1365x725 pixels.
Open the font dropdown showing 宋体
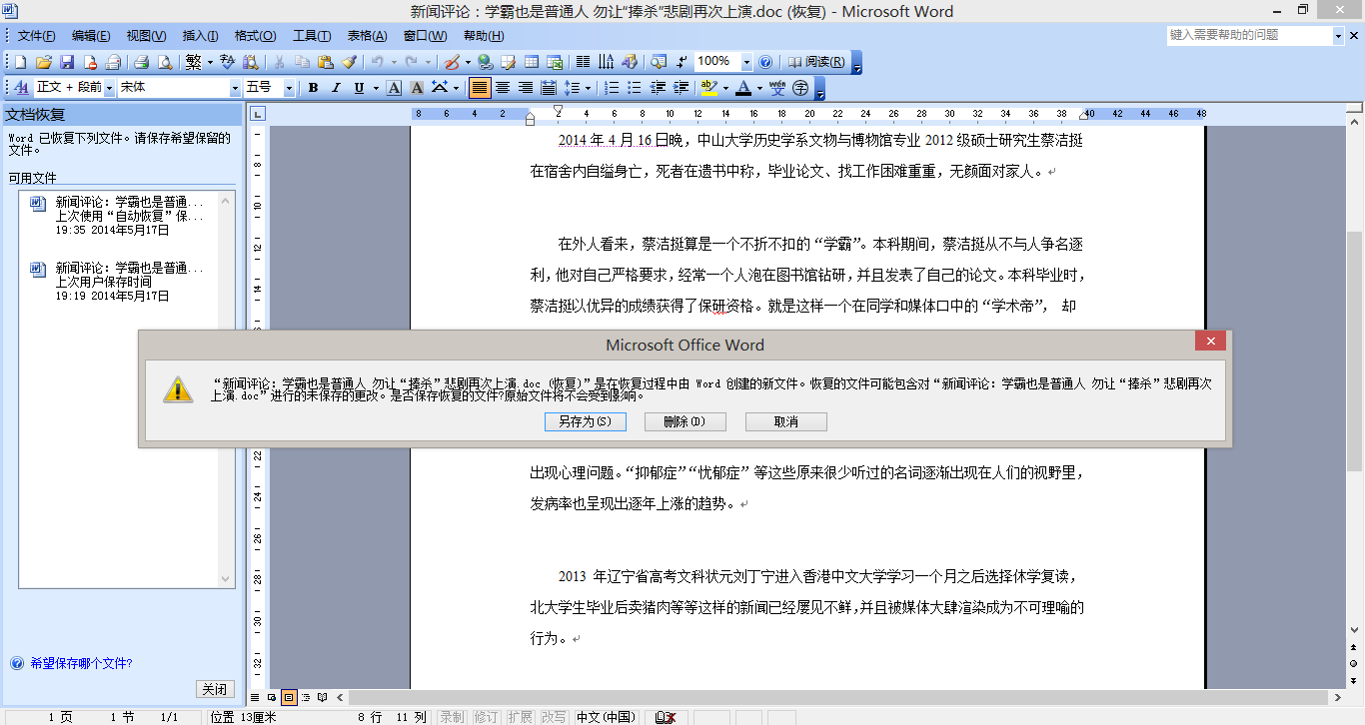[x=236, y=88]
